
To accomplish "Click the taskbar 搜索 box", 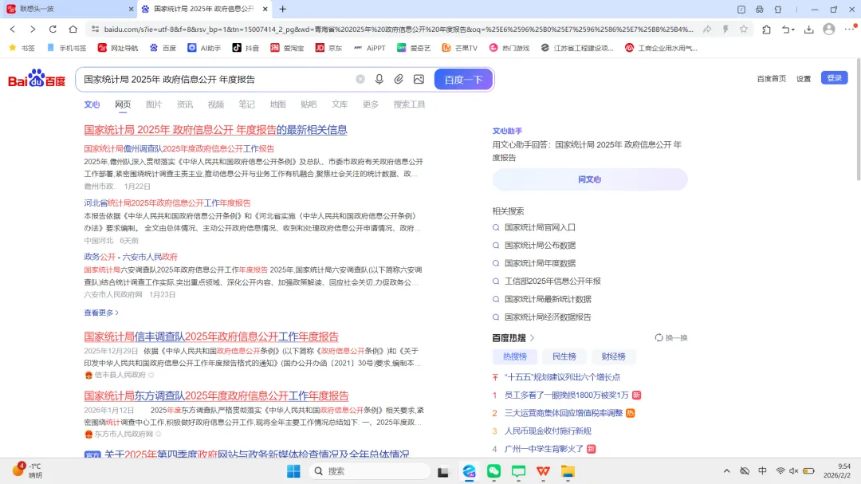I will tap(369, 471).
